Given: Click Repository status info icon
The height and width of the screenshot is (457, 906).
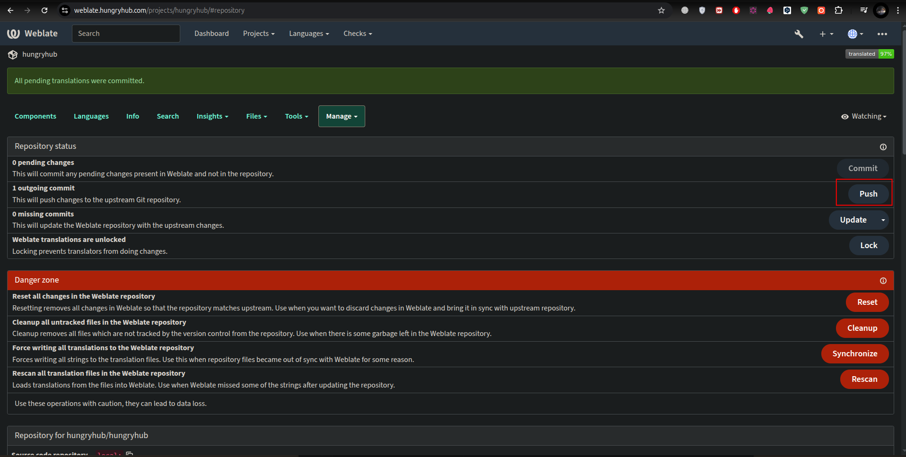Looking at the screenshot, I should click(x=883, y=147).
